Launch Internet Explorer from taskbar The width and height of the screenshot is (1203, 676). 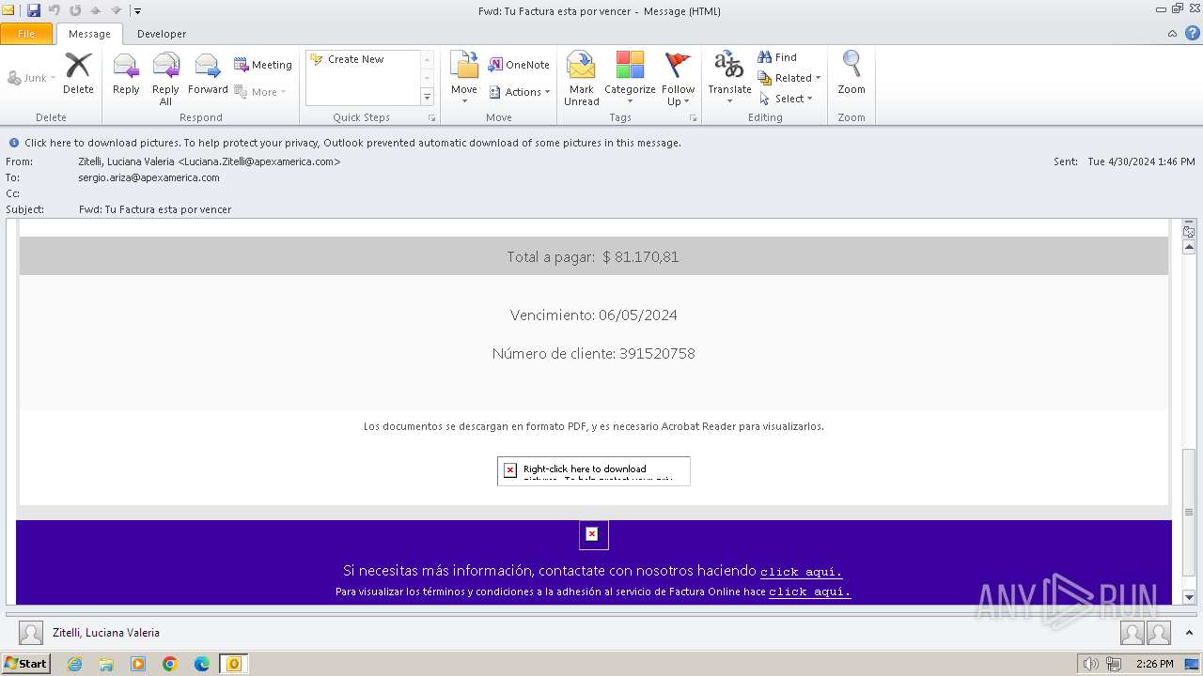[x=75, y=664]
